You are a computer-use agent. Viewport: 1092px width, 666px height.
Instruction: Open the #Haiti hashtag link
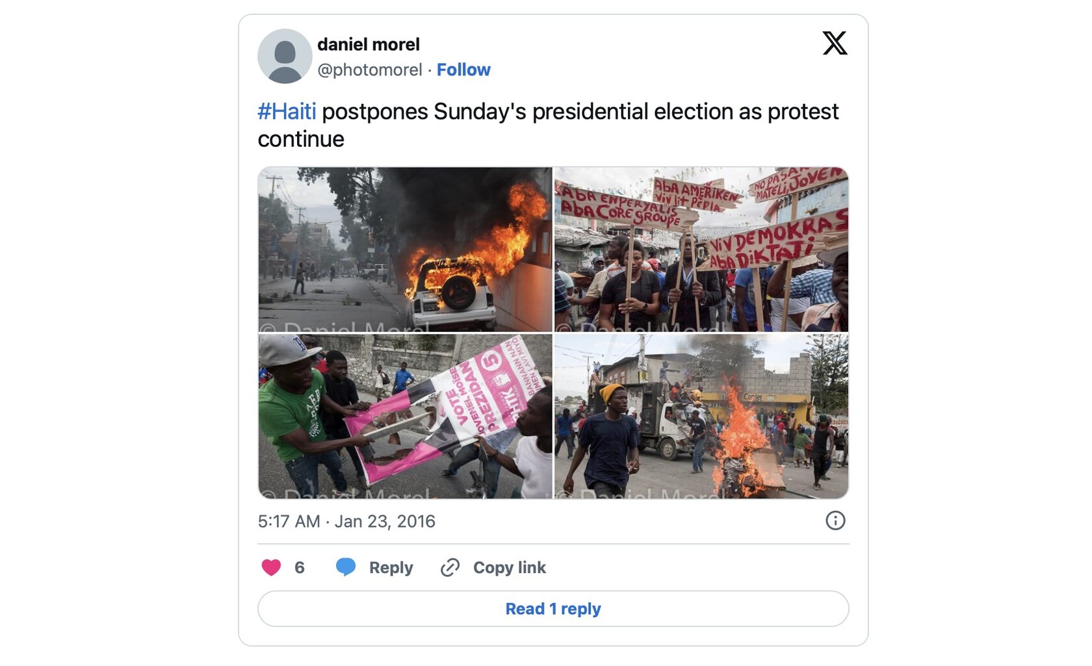click(287, 112)
